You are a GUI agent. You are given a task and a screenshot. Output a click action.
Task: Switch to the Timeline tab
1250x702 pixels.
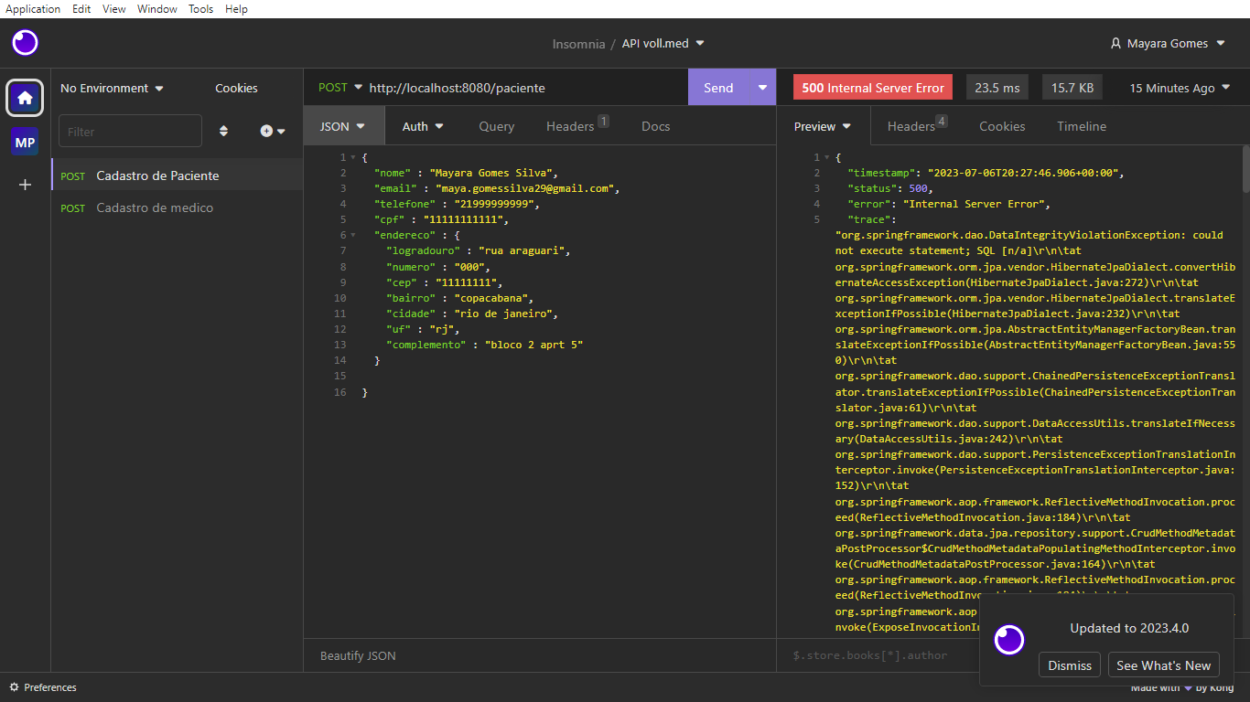coord(1082,126)
